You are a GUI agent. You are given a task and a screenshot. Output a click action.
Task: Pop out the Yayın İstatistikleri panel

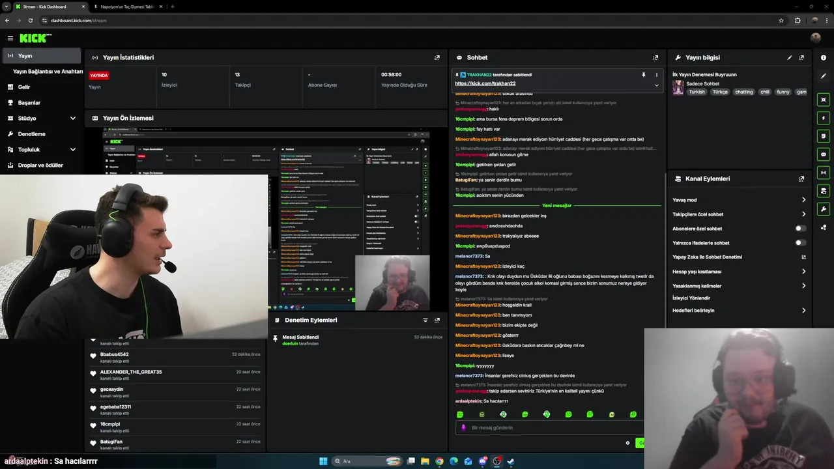click(x=437, y=57)
